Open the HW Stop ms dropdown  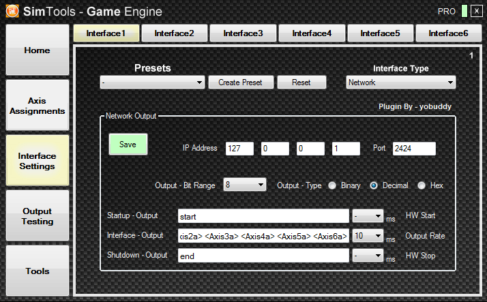pyautogui.click(x=368, y=256)
